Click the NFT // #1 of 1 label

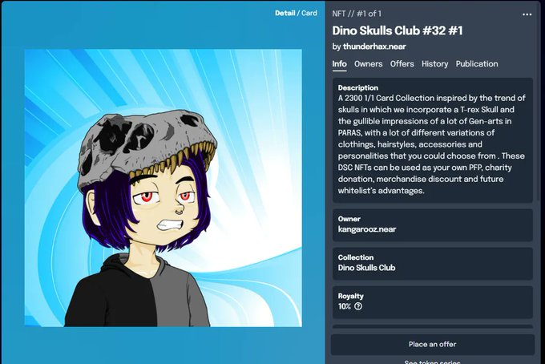[x=357, y=14]
